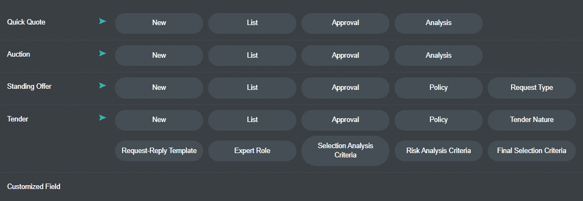
Task: Click the teal arrow beside Tender
Action: (x=102, y=118)
